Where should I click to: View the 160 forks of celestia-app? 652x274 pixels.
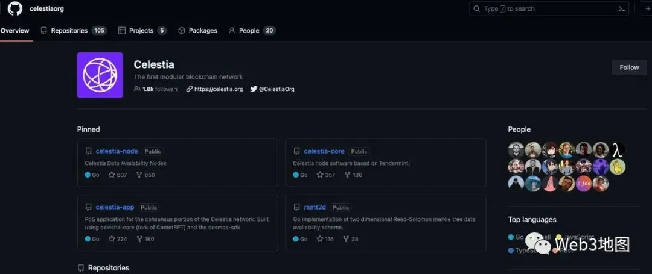coord(145,239)
